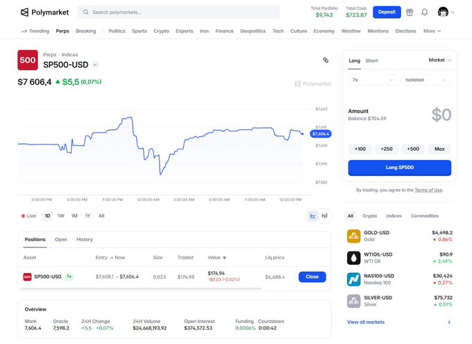This screenshot has width=472, height=344.
Task: Select the 1Y time range
Action: pyautogui.click(x=88, y=216)
